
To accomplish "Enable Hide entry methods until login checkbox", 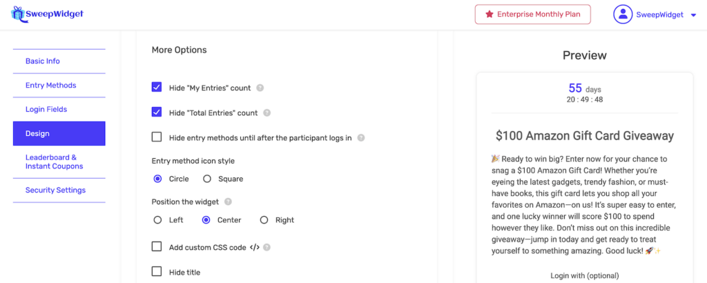I will pyautogui.click(x=157, y=137).
